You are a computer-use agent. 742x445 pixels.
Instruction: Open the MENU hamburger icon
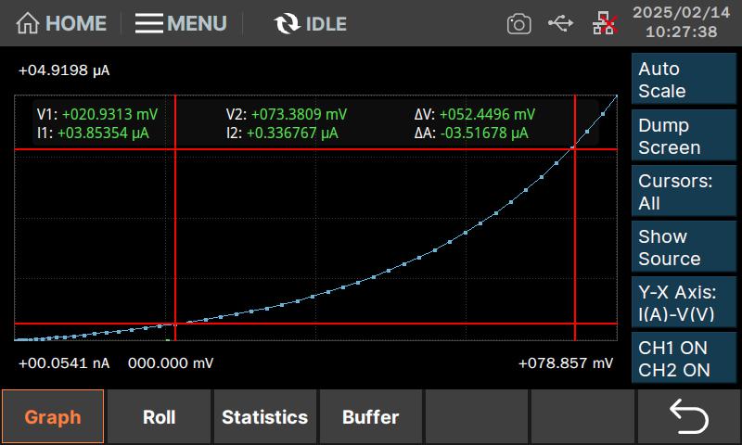tap(149, 23)
